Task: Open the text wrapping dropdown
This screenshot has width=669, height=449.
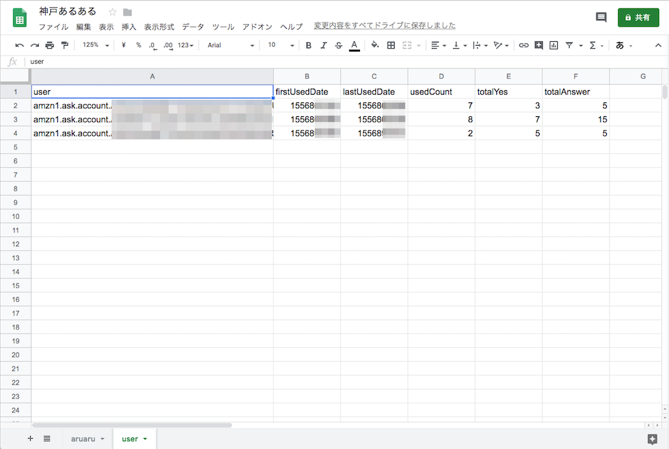Action: coord(480,45)
